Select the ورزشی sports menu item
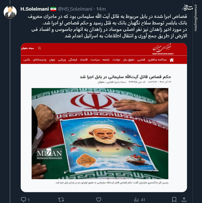 [62, 60]
